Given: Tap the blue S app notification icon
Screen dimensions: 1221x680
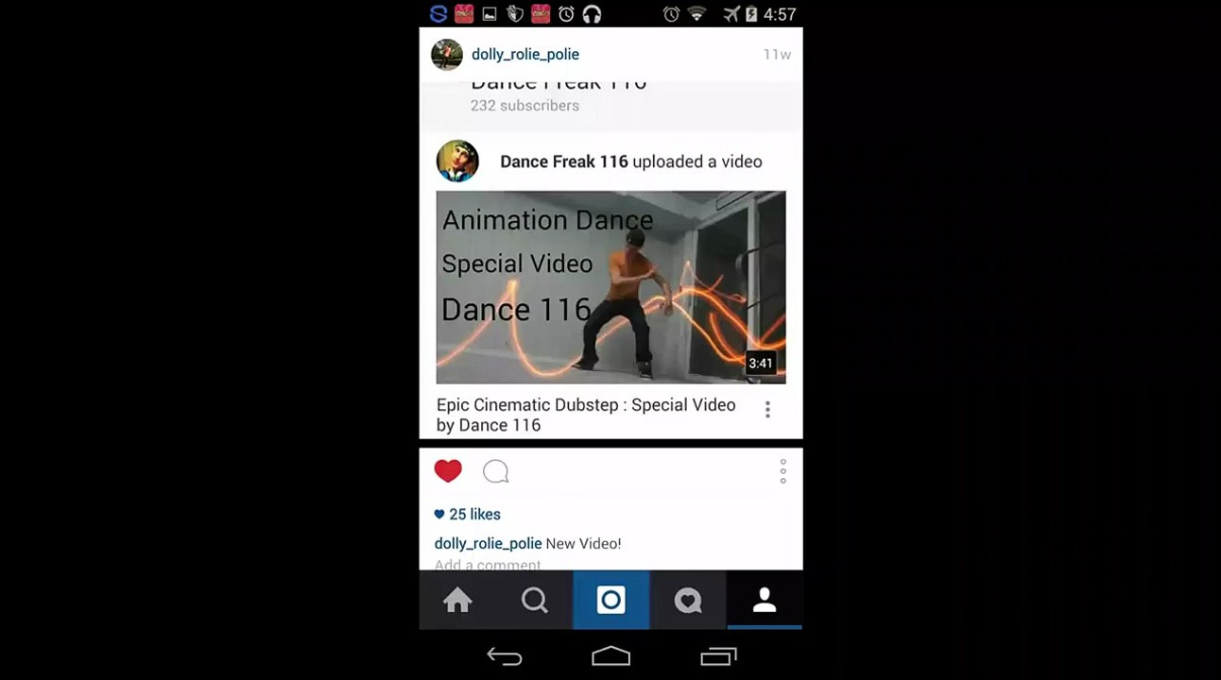Looking at the screenshot, I should click(x=439, y=14).
